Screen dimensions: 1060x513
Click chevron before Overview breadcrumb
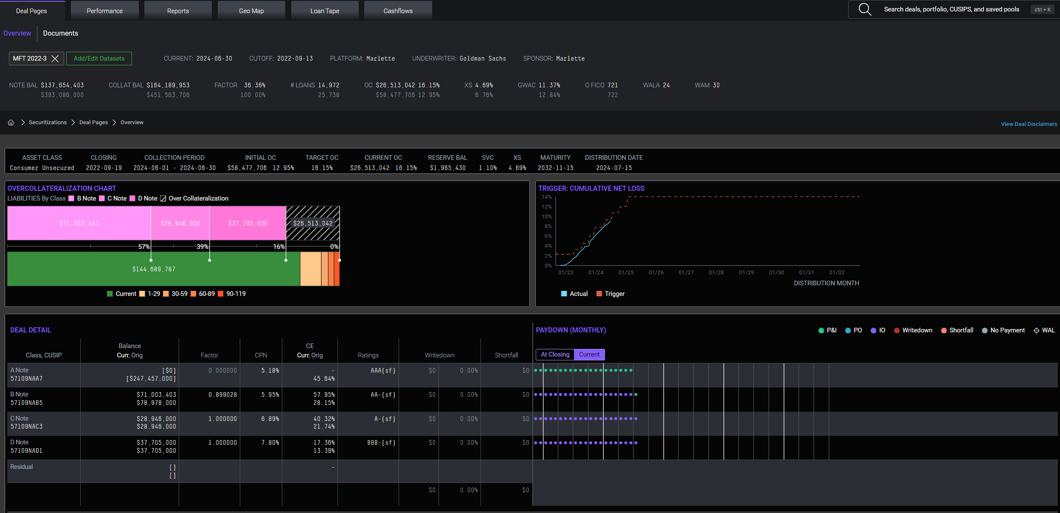pyautogui.click(x=114, y=123)
